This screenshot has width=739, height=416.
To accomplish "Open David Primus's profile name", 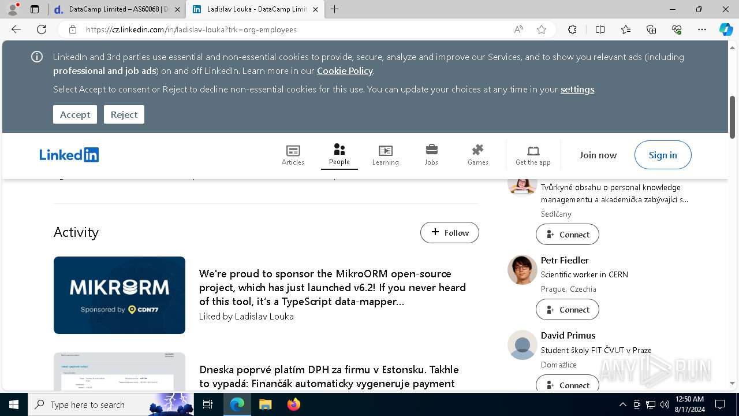I will (x=568, y=336).
